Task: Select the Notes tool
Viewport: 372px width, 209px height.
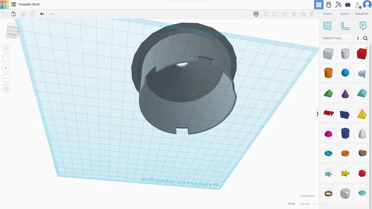Action: [x=363, y=26]
